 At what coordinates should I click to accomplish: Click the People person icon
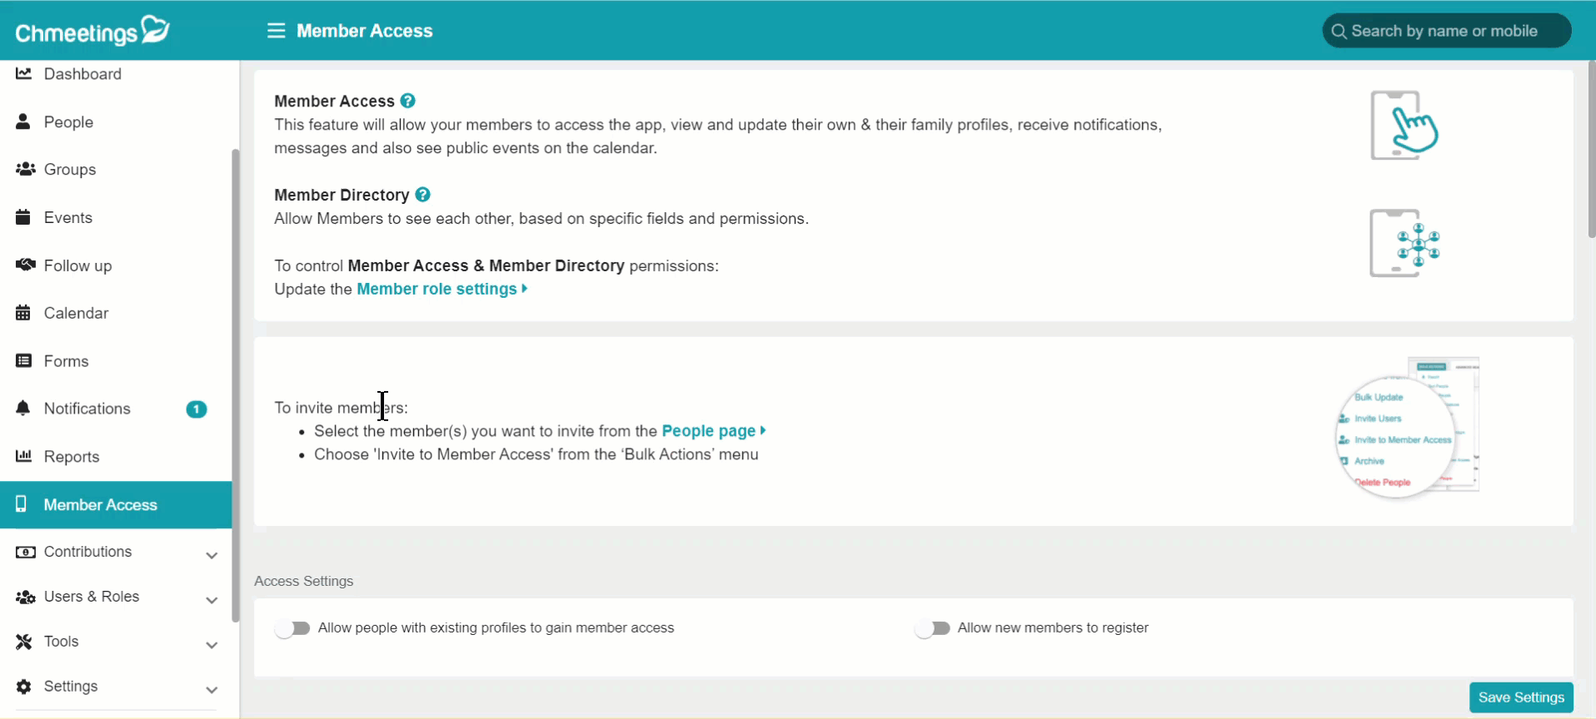(x=23, y=121)
